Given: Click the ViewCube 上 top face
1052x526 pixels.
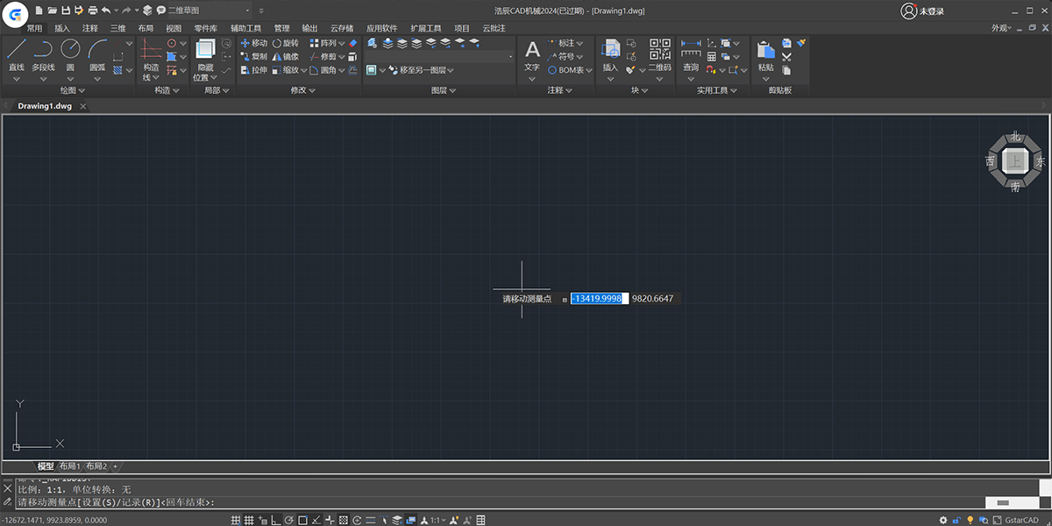Looking at the screenshot, I should pos(1015,161).
